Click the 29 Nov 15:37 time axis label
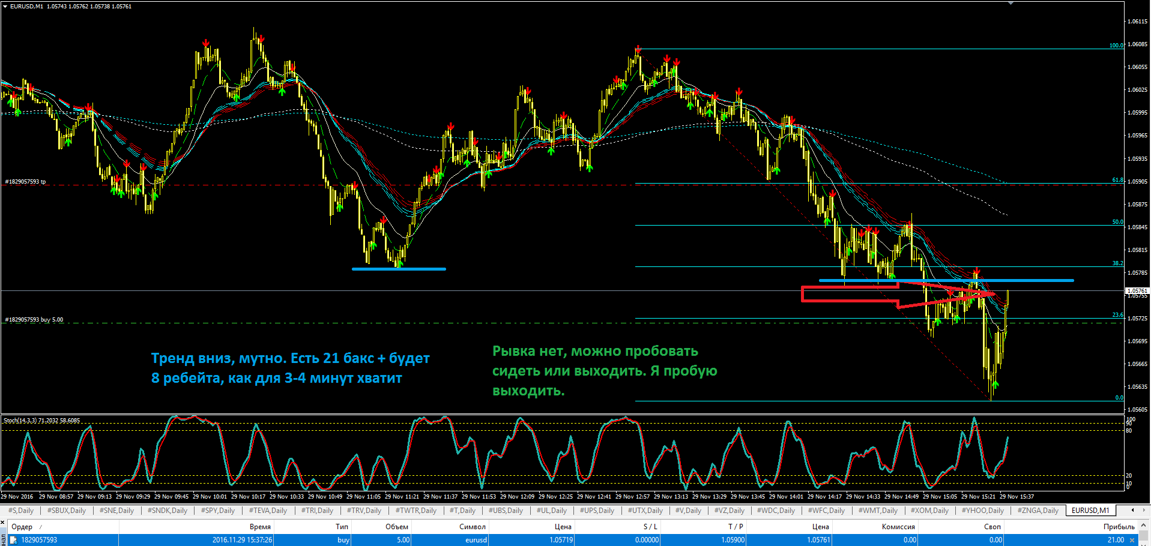 (1017, 497)
